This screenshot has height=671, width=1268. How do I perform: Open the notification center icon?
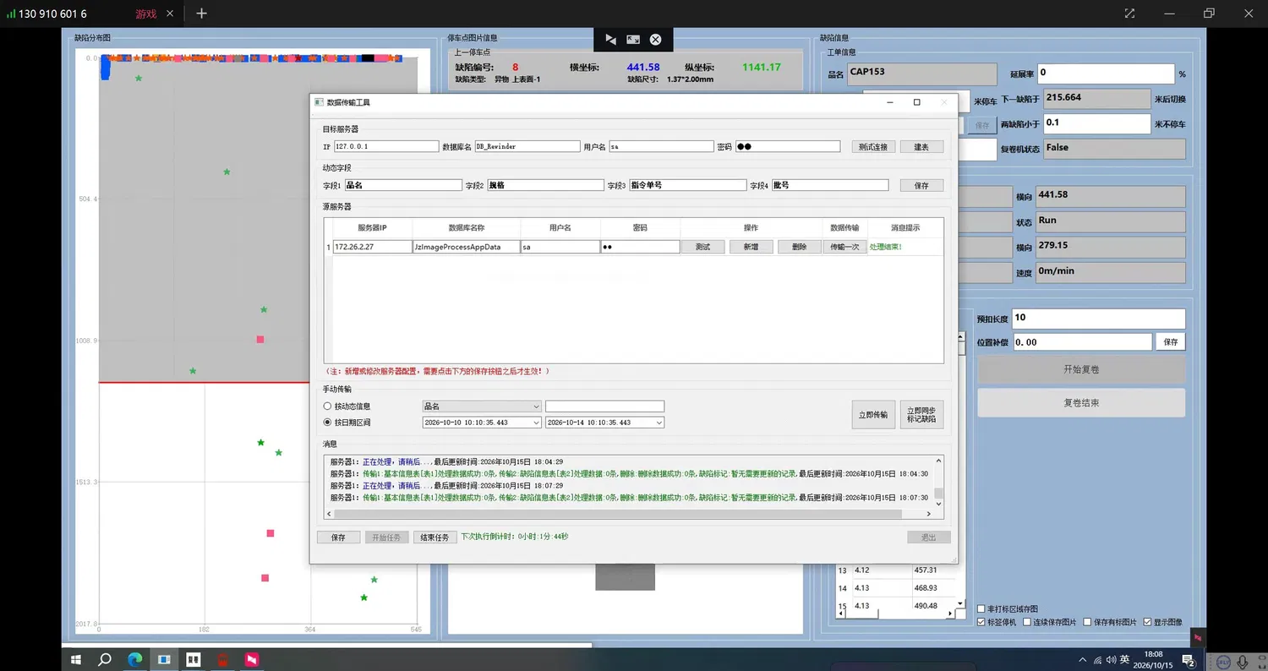[1188, 659]
